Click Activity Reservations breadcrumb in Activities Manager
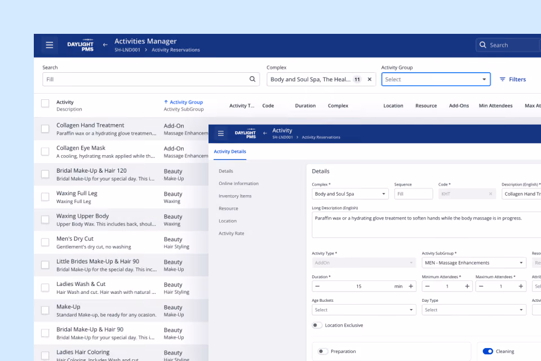The width and height of the screenshot is (541, 361). pyautogui.click(x=176, y=50)
